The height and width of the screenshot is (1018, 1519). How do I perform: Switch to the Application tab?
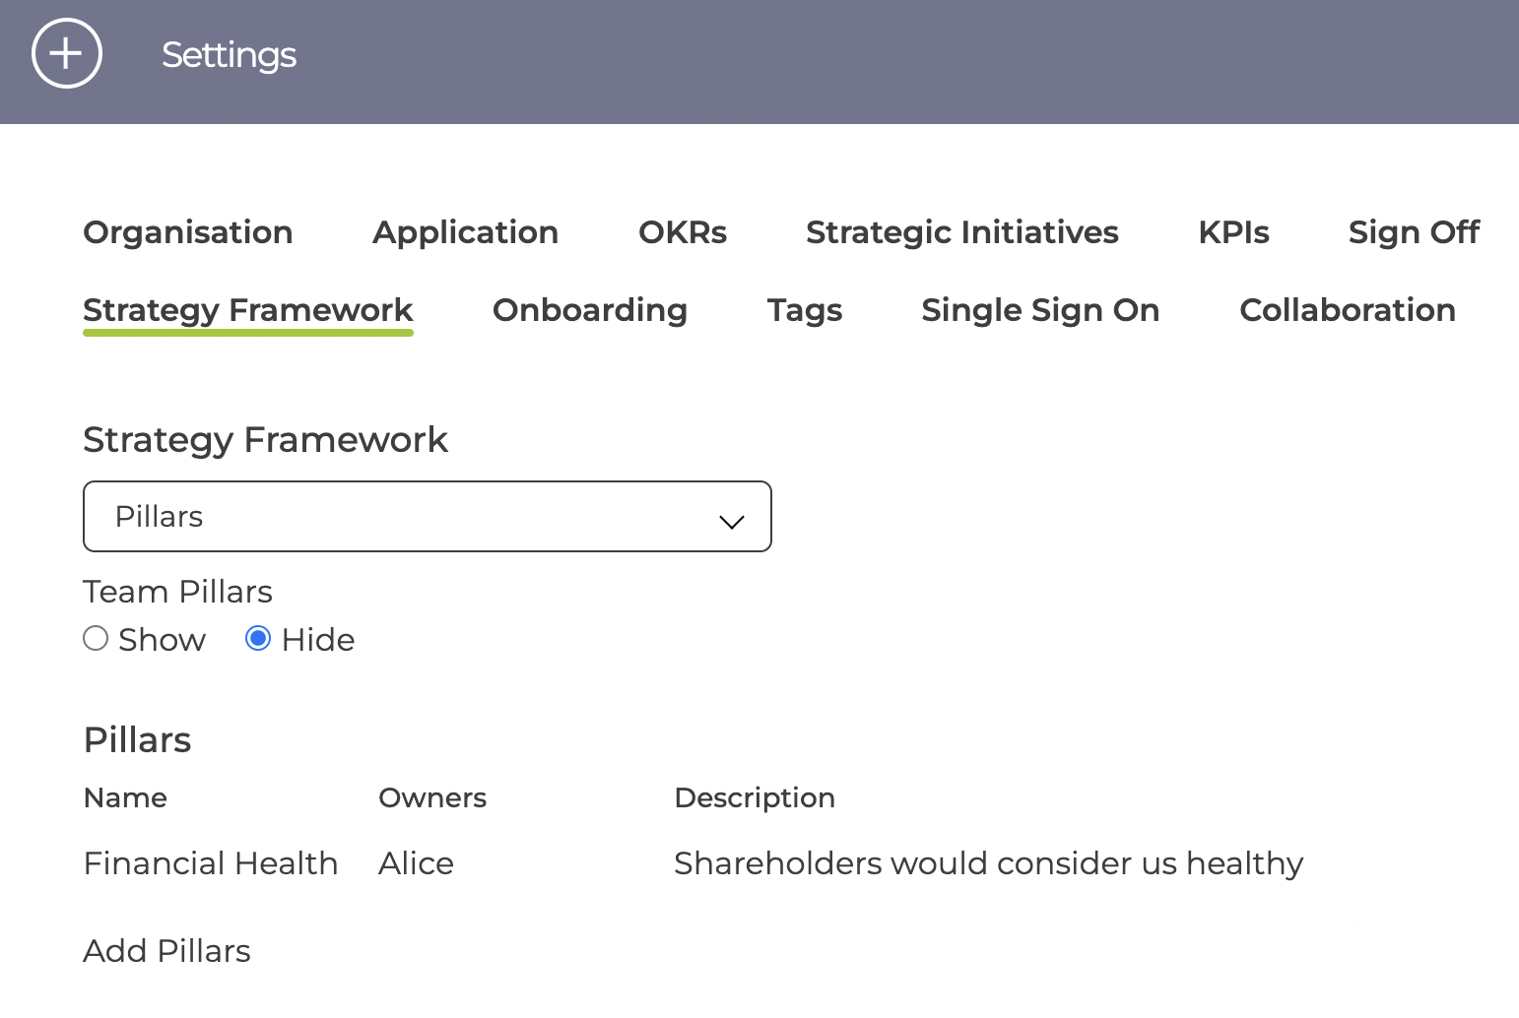coord(466,232)
